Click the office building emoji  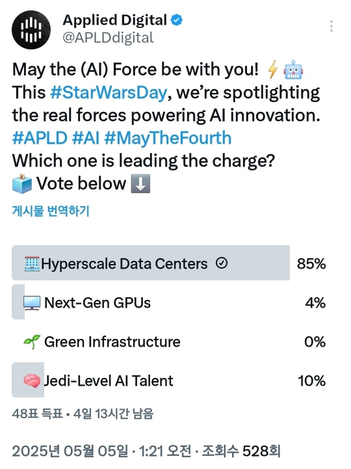(x=32, y=263)
